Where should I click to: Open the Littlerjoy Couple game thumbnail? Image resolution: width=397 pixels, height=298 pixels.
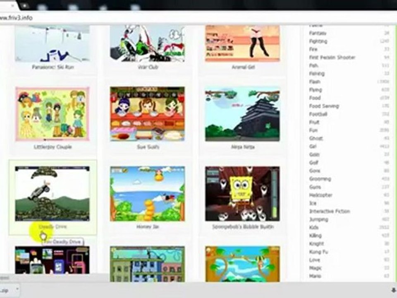point(52,114)
